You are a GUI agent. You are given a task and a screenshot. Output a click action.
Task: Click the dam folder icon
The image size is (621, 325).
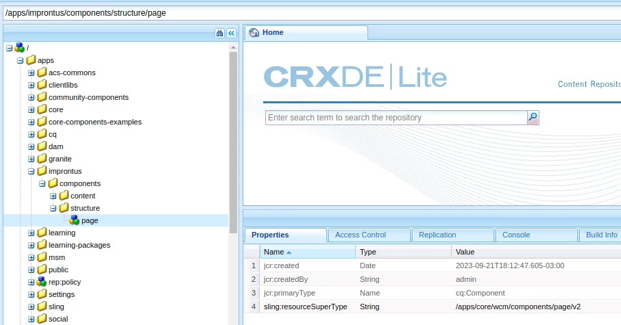(x=42, y=146)
